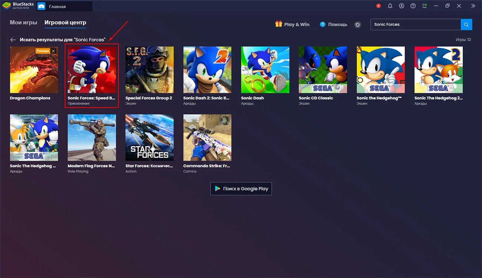482x278 pixels.
Task: Open the Sonic Dash game thumbnail
Action: 265,70
